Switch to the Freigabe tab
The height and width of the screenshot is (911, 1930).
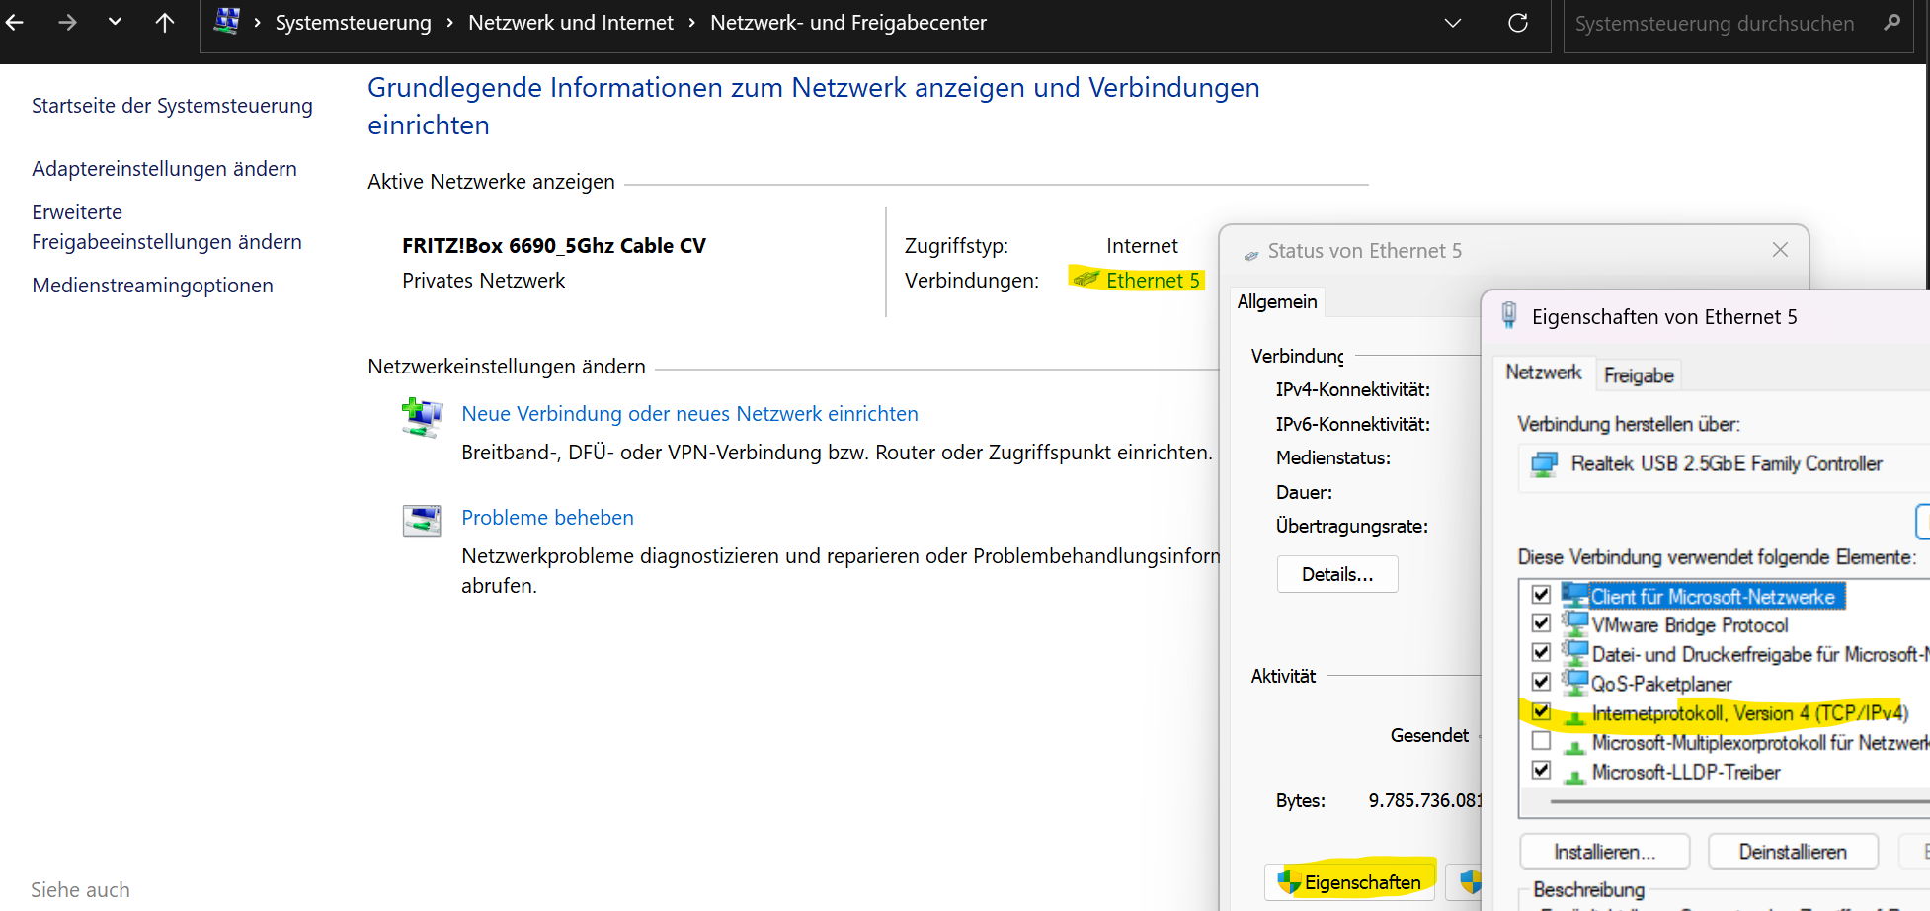click(x=1639, y=375)
